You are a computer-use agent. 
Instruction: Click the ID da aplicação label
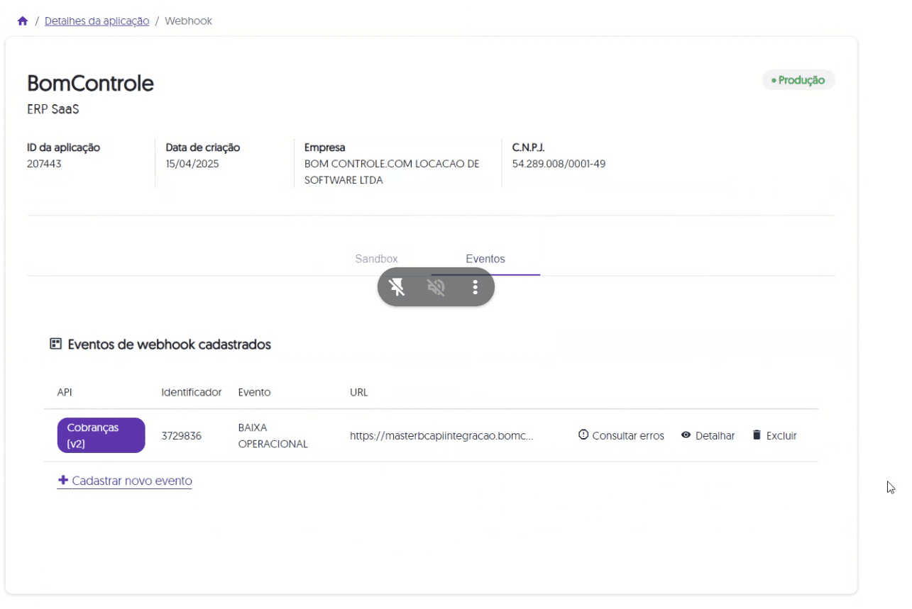(63, 147)
